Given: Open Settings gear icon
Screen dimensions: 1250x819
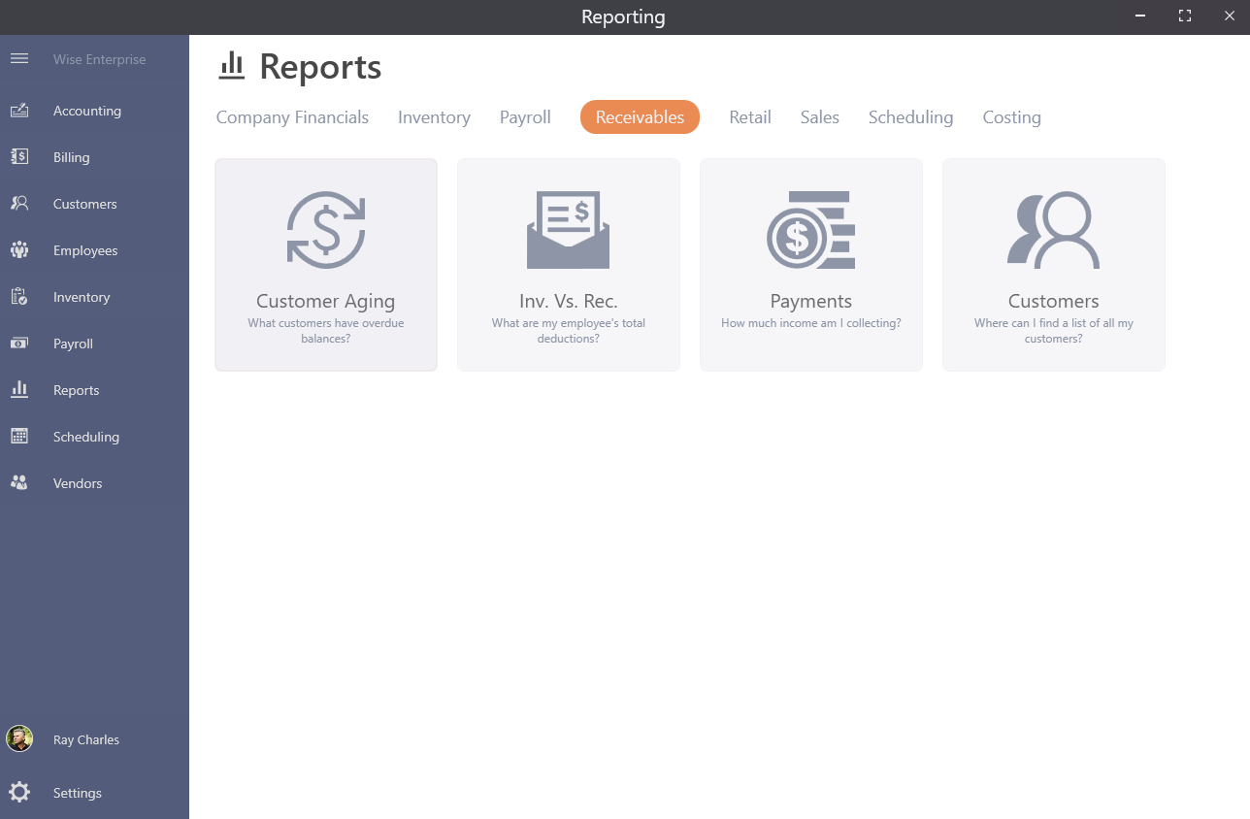Looking at the screenshot, I should tap(19, 792).
